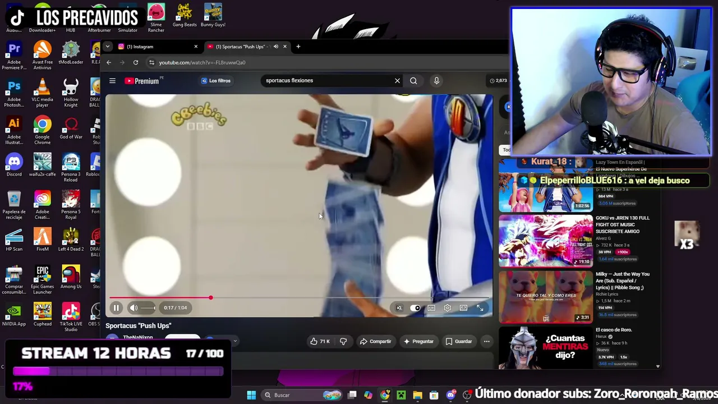Click the taskbar Buscar search box
This screenshot has width=718, height=404.
click(x=303, y=395)
